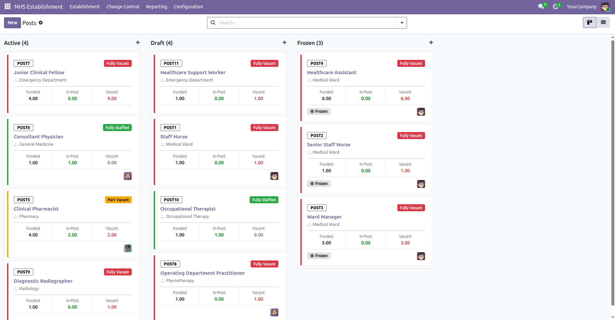This screenshot has width=615, height=320.
Task: Click avatar on Senior Staff Nurse card
Action: click(x=421, y=184)
